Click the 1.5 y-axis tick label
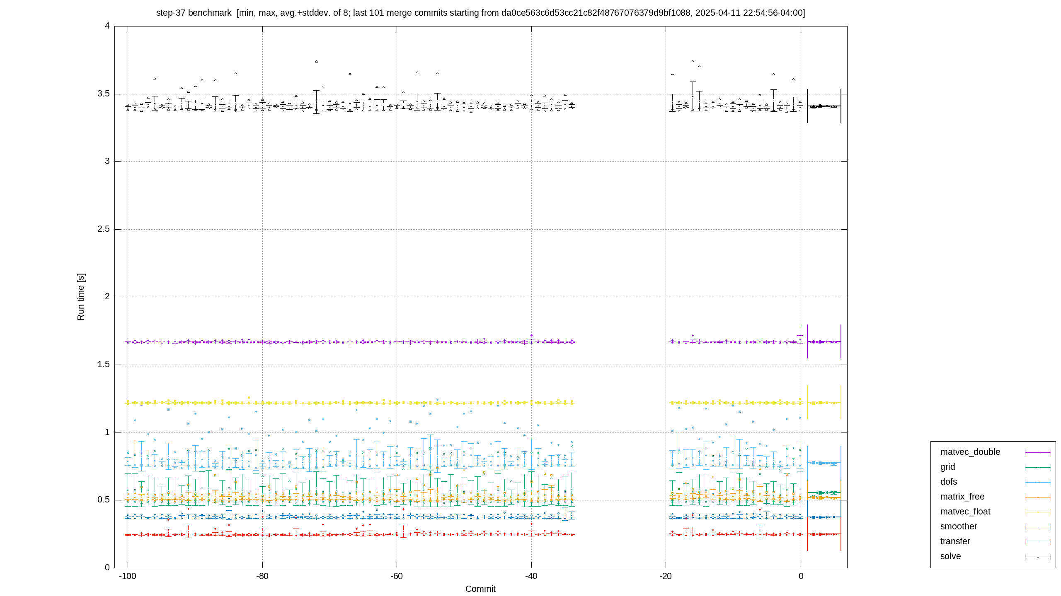The image size is (1061, 596). [x=104, y=364]
